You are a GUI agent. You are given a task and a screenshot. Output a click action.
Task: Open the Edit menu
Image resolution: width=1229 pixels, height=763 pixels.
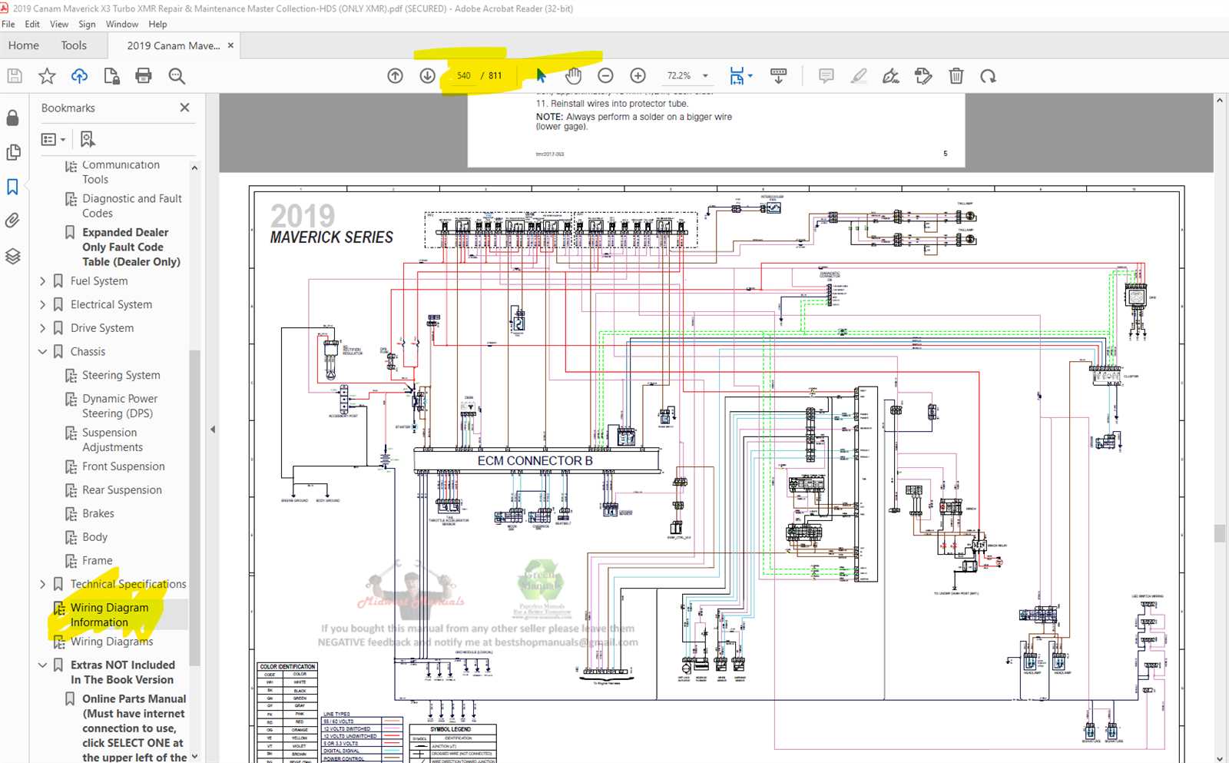pos(32,24)
